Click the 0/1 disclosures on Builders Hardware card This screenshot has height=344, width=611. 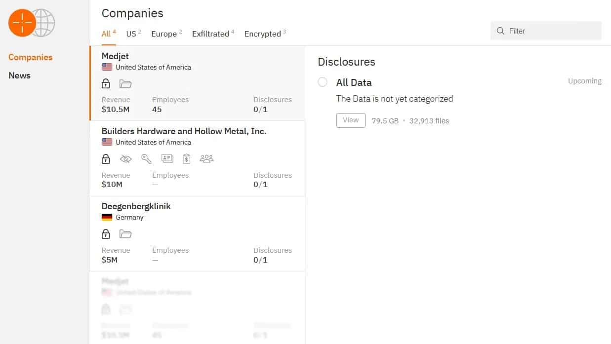(260, 185)
